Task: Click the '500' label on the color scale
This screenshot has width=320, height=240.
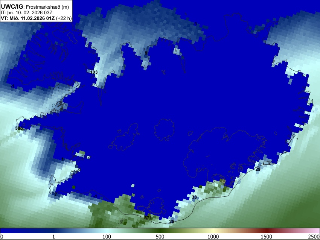Action: pyautogui.click(x=160, y=237)
